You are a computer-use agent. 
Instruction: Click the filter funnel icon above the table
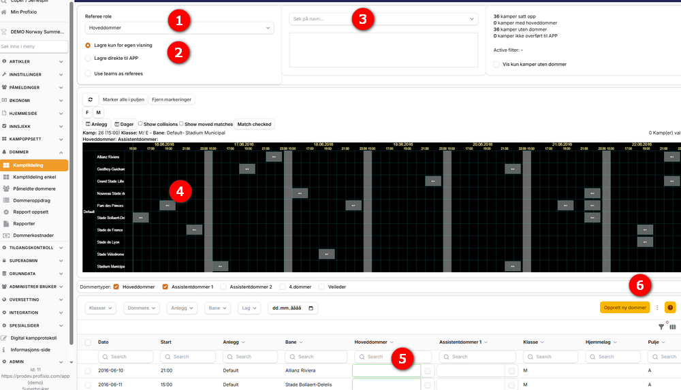661,327
